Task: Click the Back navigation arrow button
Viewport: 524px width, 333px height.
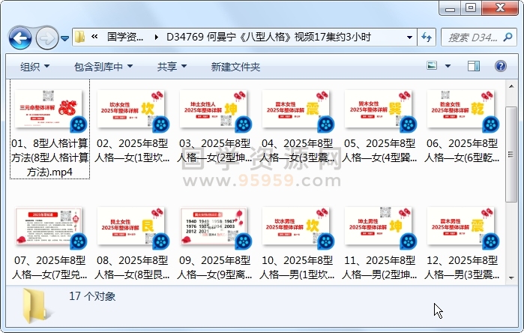Action: click(20, 38)
